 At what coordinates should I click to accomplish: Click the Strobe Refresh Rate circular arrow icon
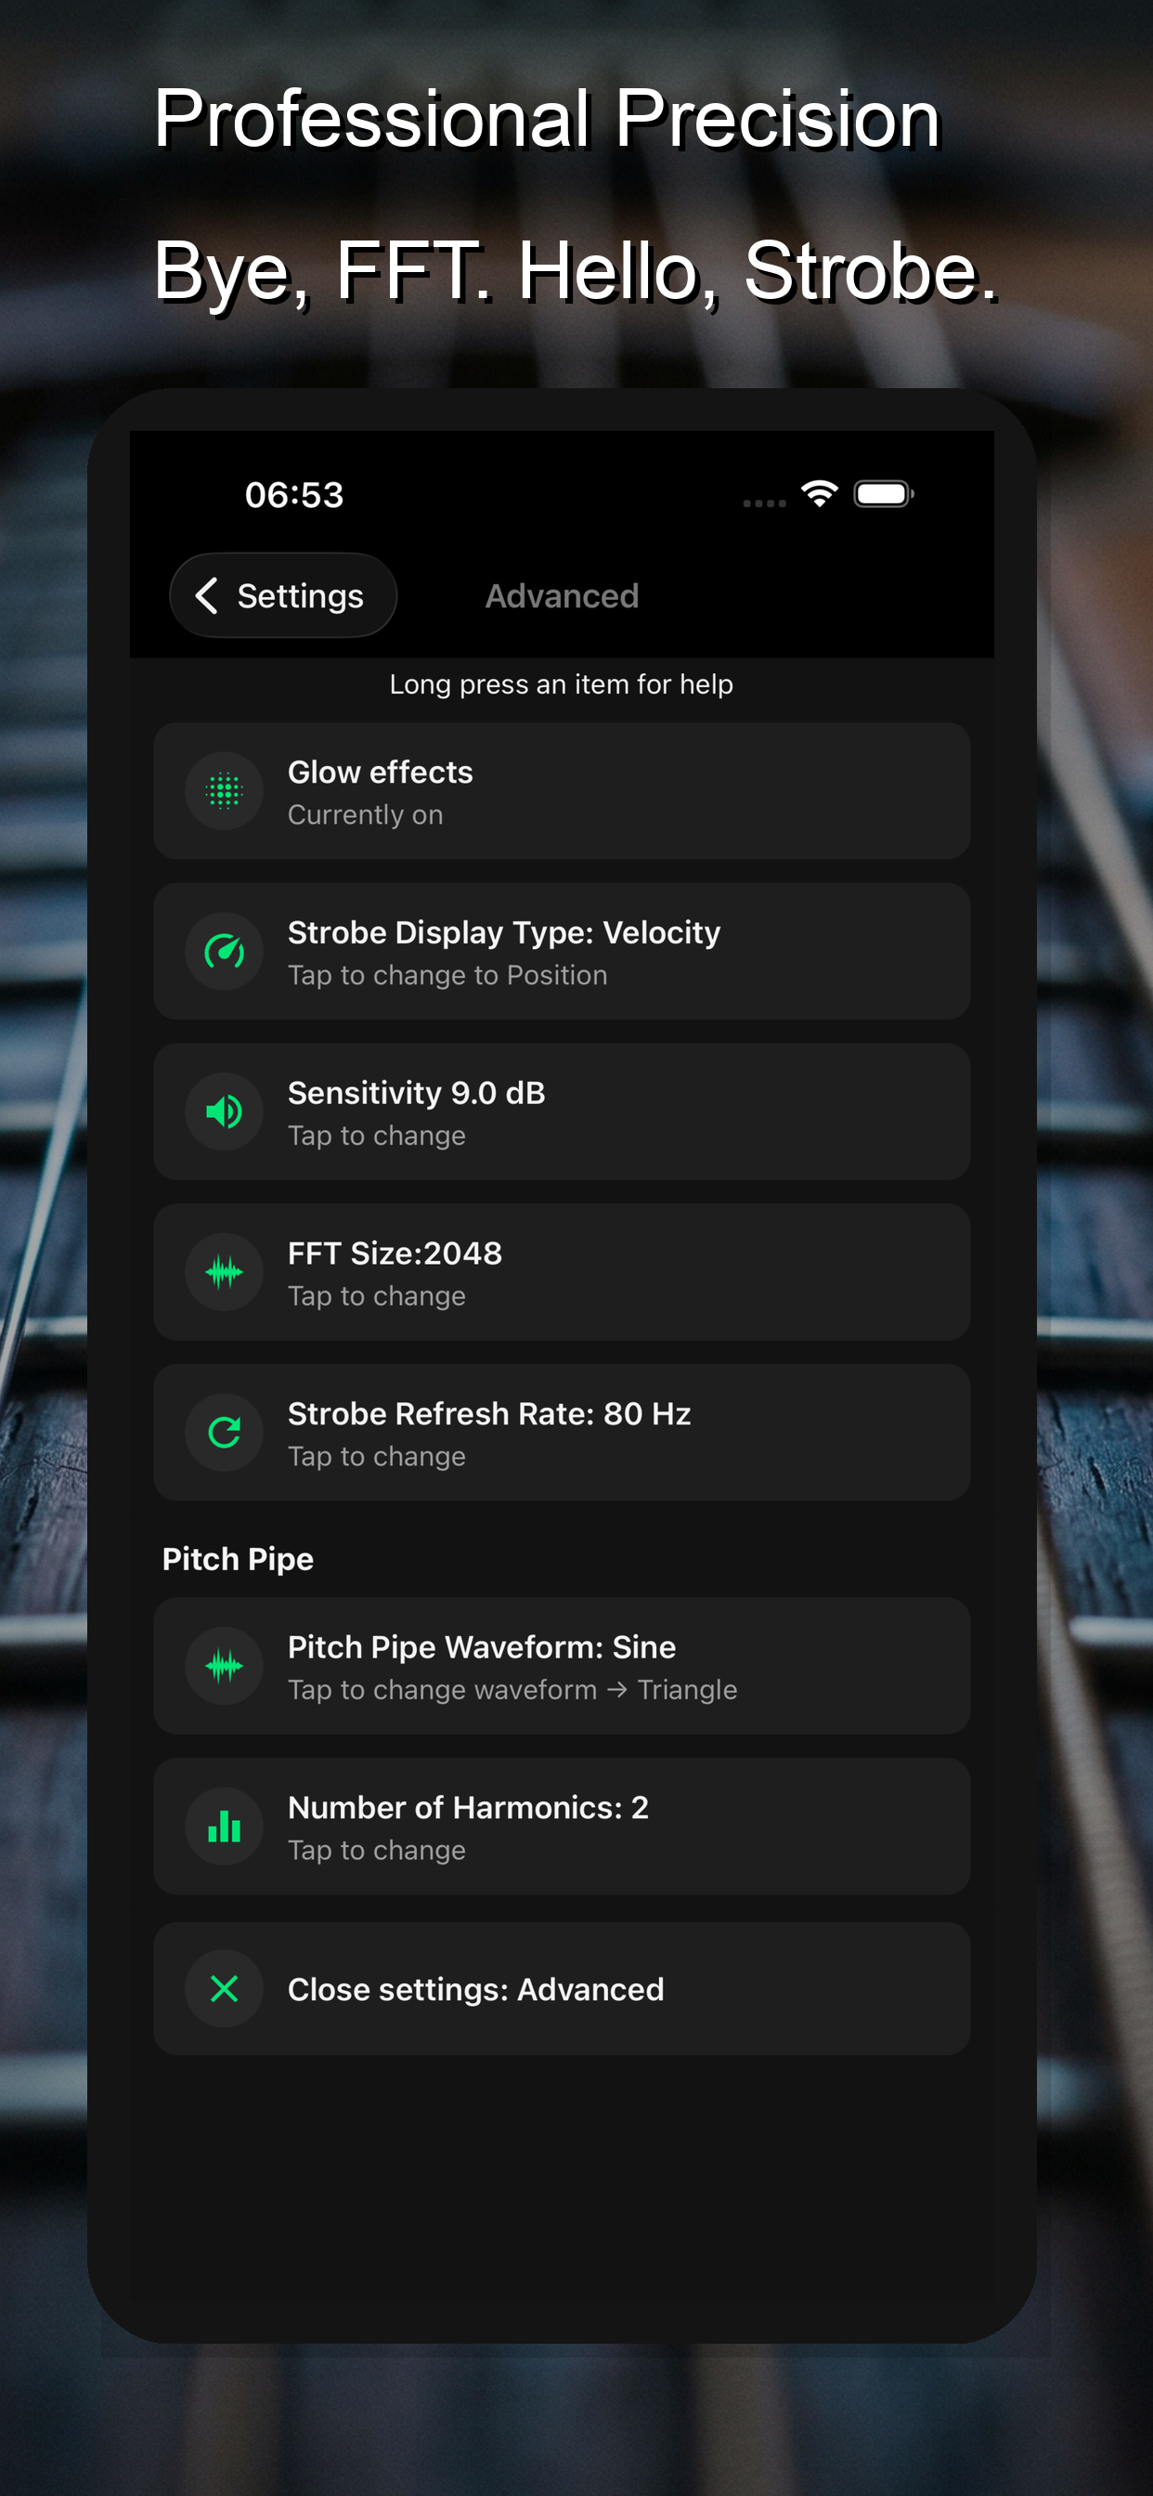(x=224, y=1433)
